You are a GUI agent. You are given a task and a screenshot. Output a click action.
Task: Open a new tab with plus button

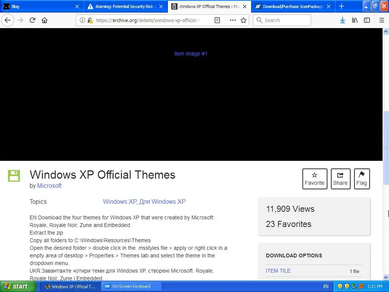[x=342, y=6]
